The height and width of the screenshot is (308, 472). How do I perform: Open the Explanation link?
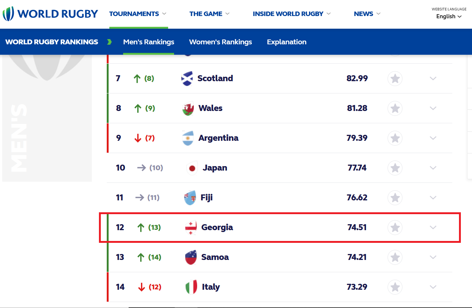coord(287,42)
